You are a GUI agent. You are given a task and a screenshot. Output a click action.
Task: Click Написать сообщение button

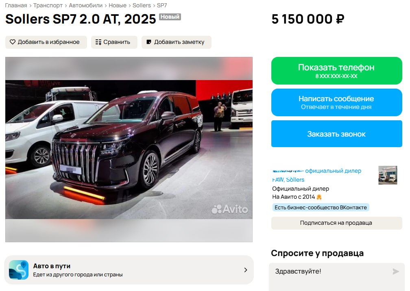336,102
